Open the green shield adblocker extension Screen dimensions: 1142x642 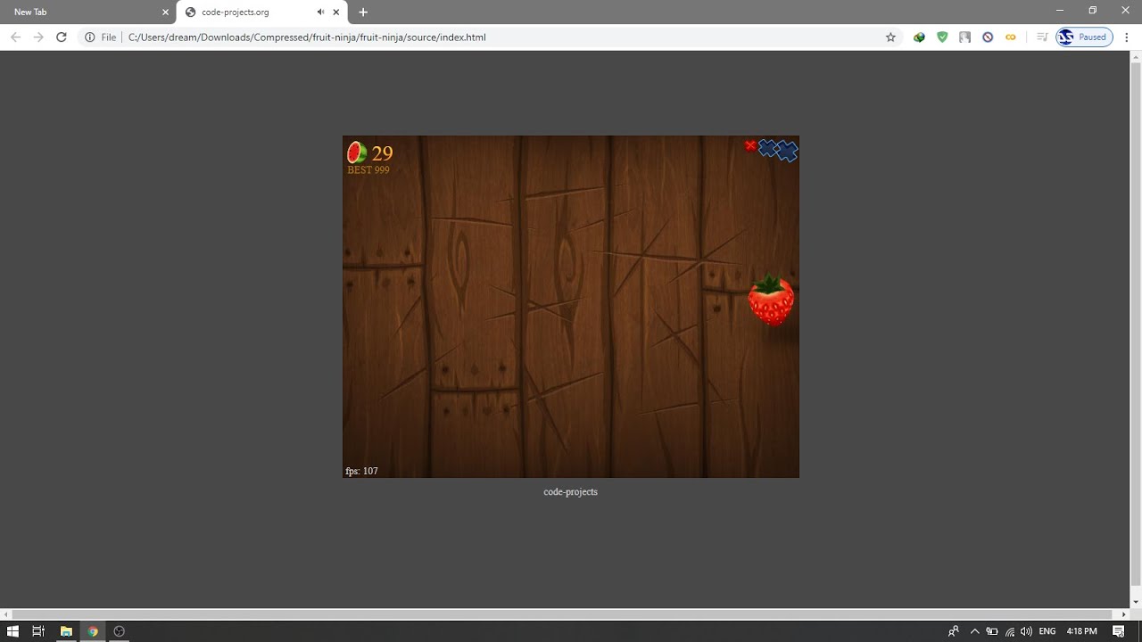click(x=942, y=37)
